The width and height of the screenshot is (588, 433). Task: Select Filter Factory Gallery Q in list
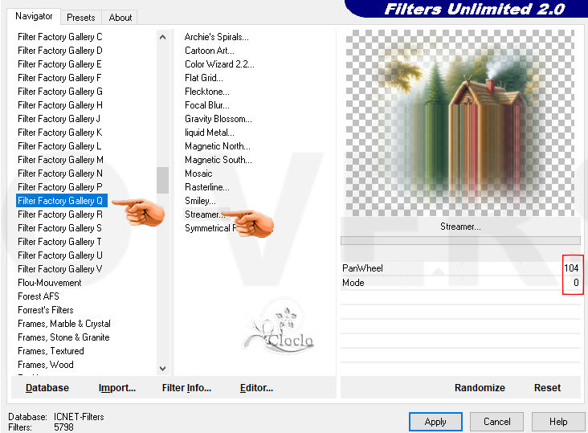60,201
